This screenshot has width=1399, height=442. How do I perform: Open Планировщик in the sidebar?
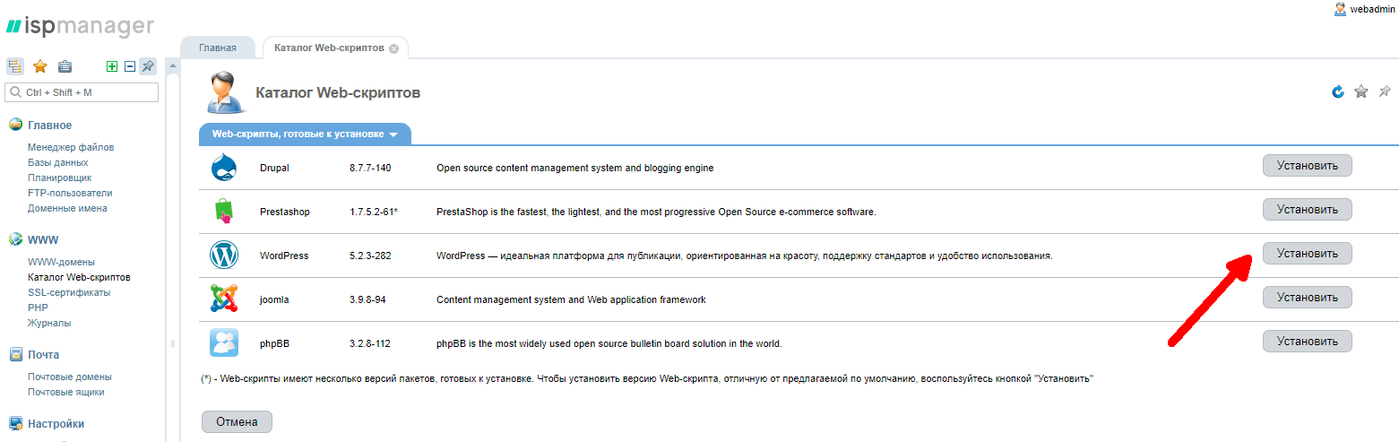pyautogui.click(x=59, y=178)
